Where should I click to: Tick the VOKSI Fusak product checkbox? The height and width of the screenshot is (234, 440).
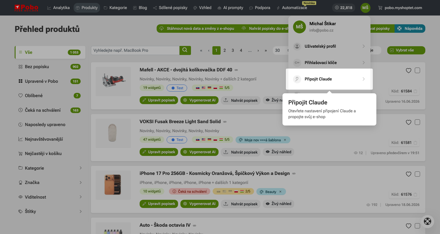point(417,122)
